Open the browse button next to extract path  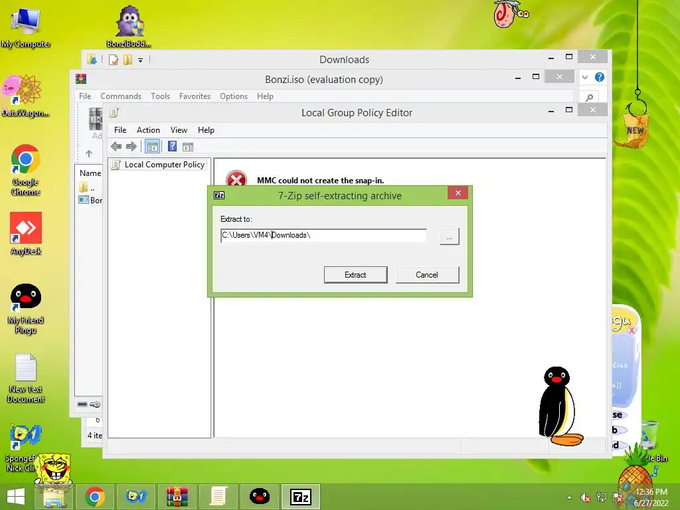[449, 237]
